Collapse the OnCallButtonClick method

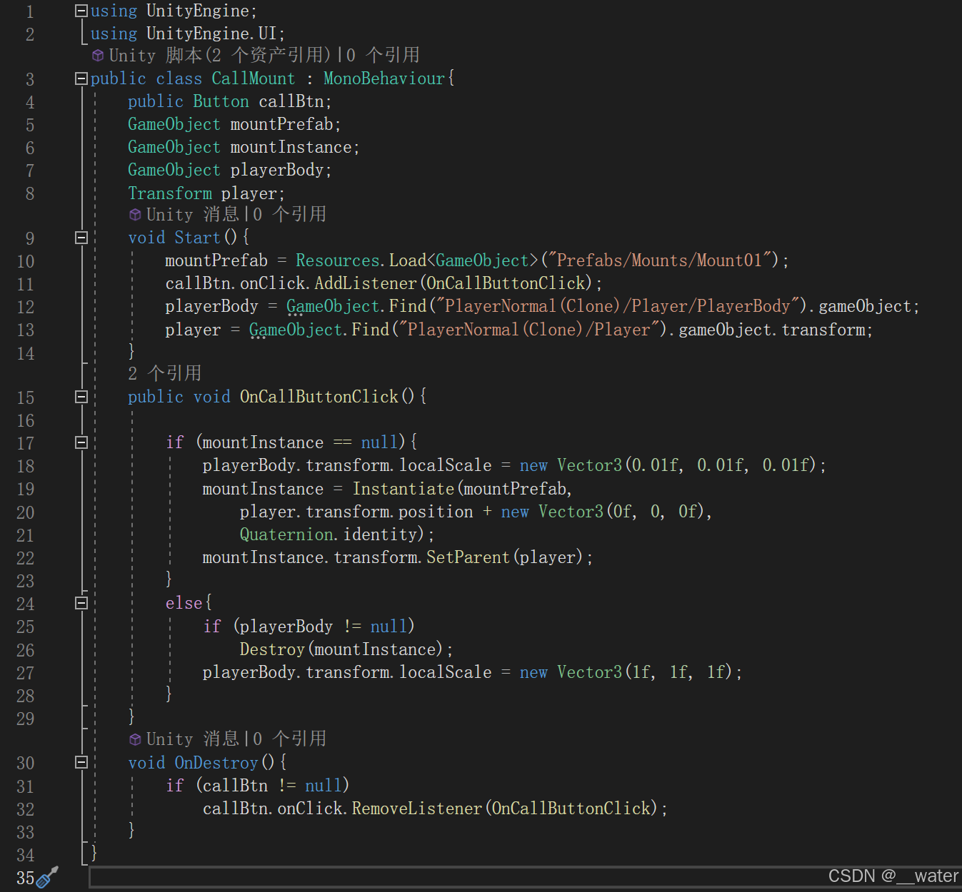pyautogui.click(x=81, y=397)
